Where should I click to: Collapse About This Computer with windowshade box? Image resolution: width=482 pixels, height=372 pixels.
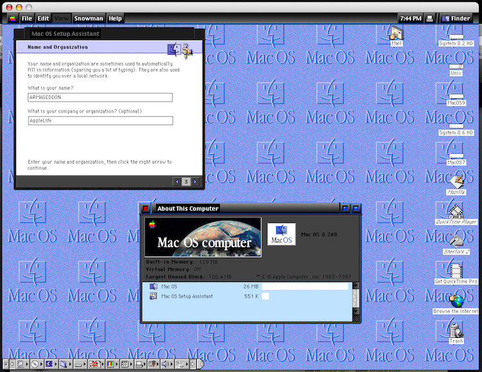click(355, 208)
